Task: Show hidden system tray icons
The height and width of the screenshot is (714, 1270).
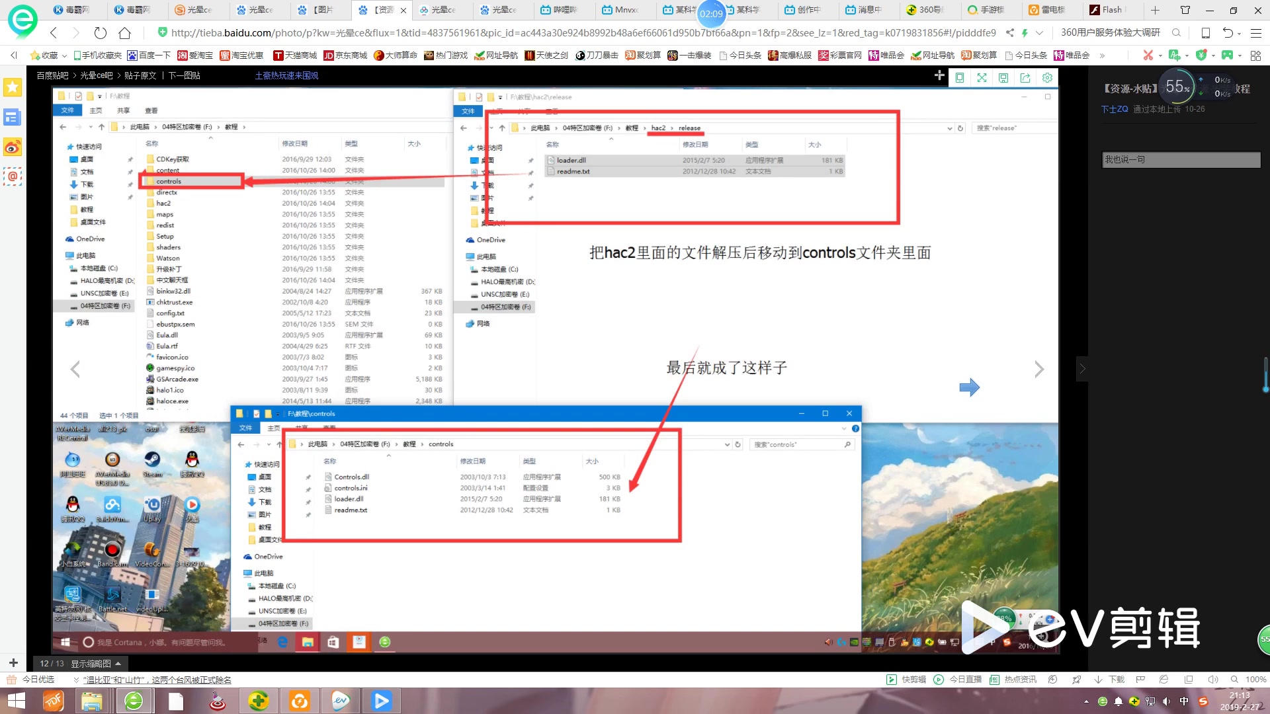Action: pyautogui.click(x=1086, y=701)
